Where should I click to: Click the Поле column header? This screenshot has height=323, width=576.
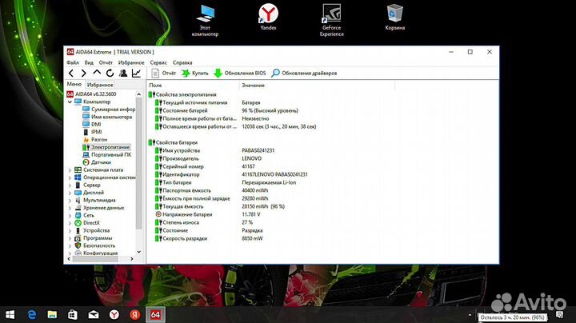[x=193, y=86]
